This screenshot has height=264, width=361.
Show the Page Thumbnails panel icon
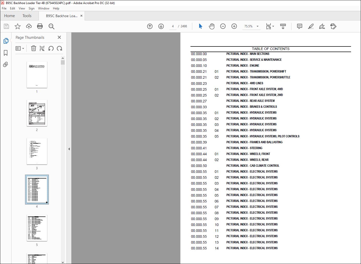(x=6, y=41)
